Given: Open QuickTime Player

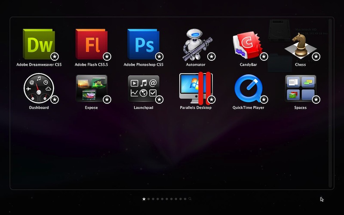Looking at the screenshot, I should click(x=248, y=88).
